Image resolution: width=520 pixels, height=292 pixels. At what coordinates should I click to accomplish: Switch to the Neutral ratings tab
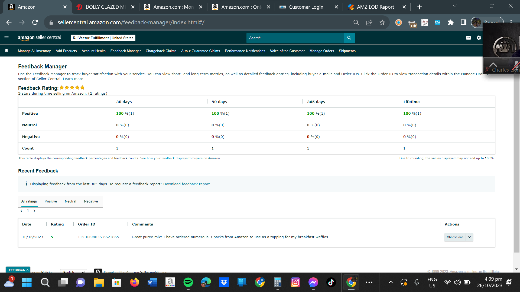point(70,201)
